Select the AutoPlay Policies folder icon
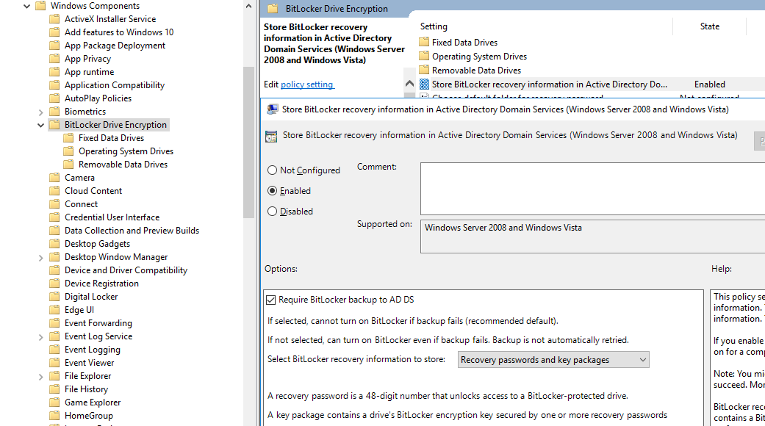765x426 pixels. click(54, 98)
